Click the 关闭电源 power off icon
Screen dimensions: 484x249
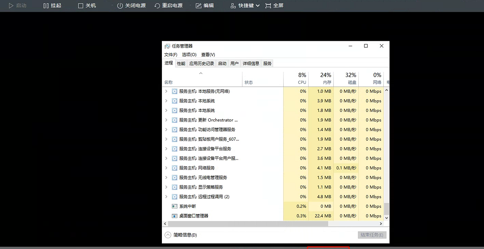coord(120,6)
